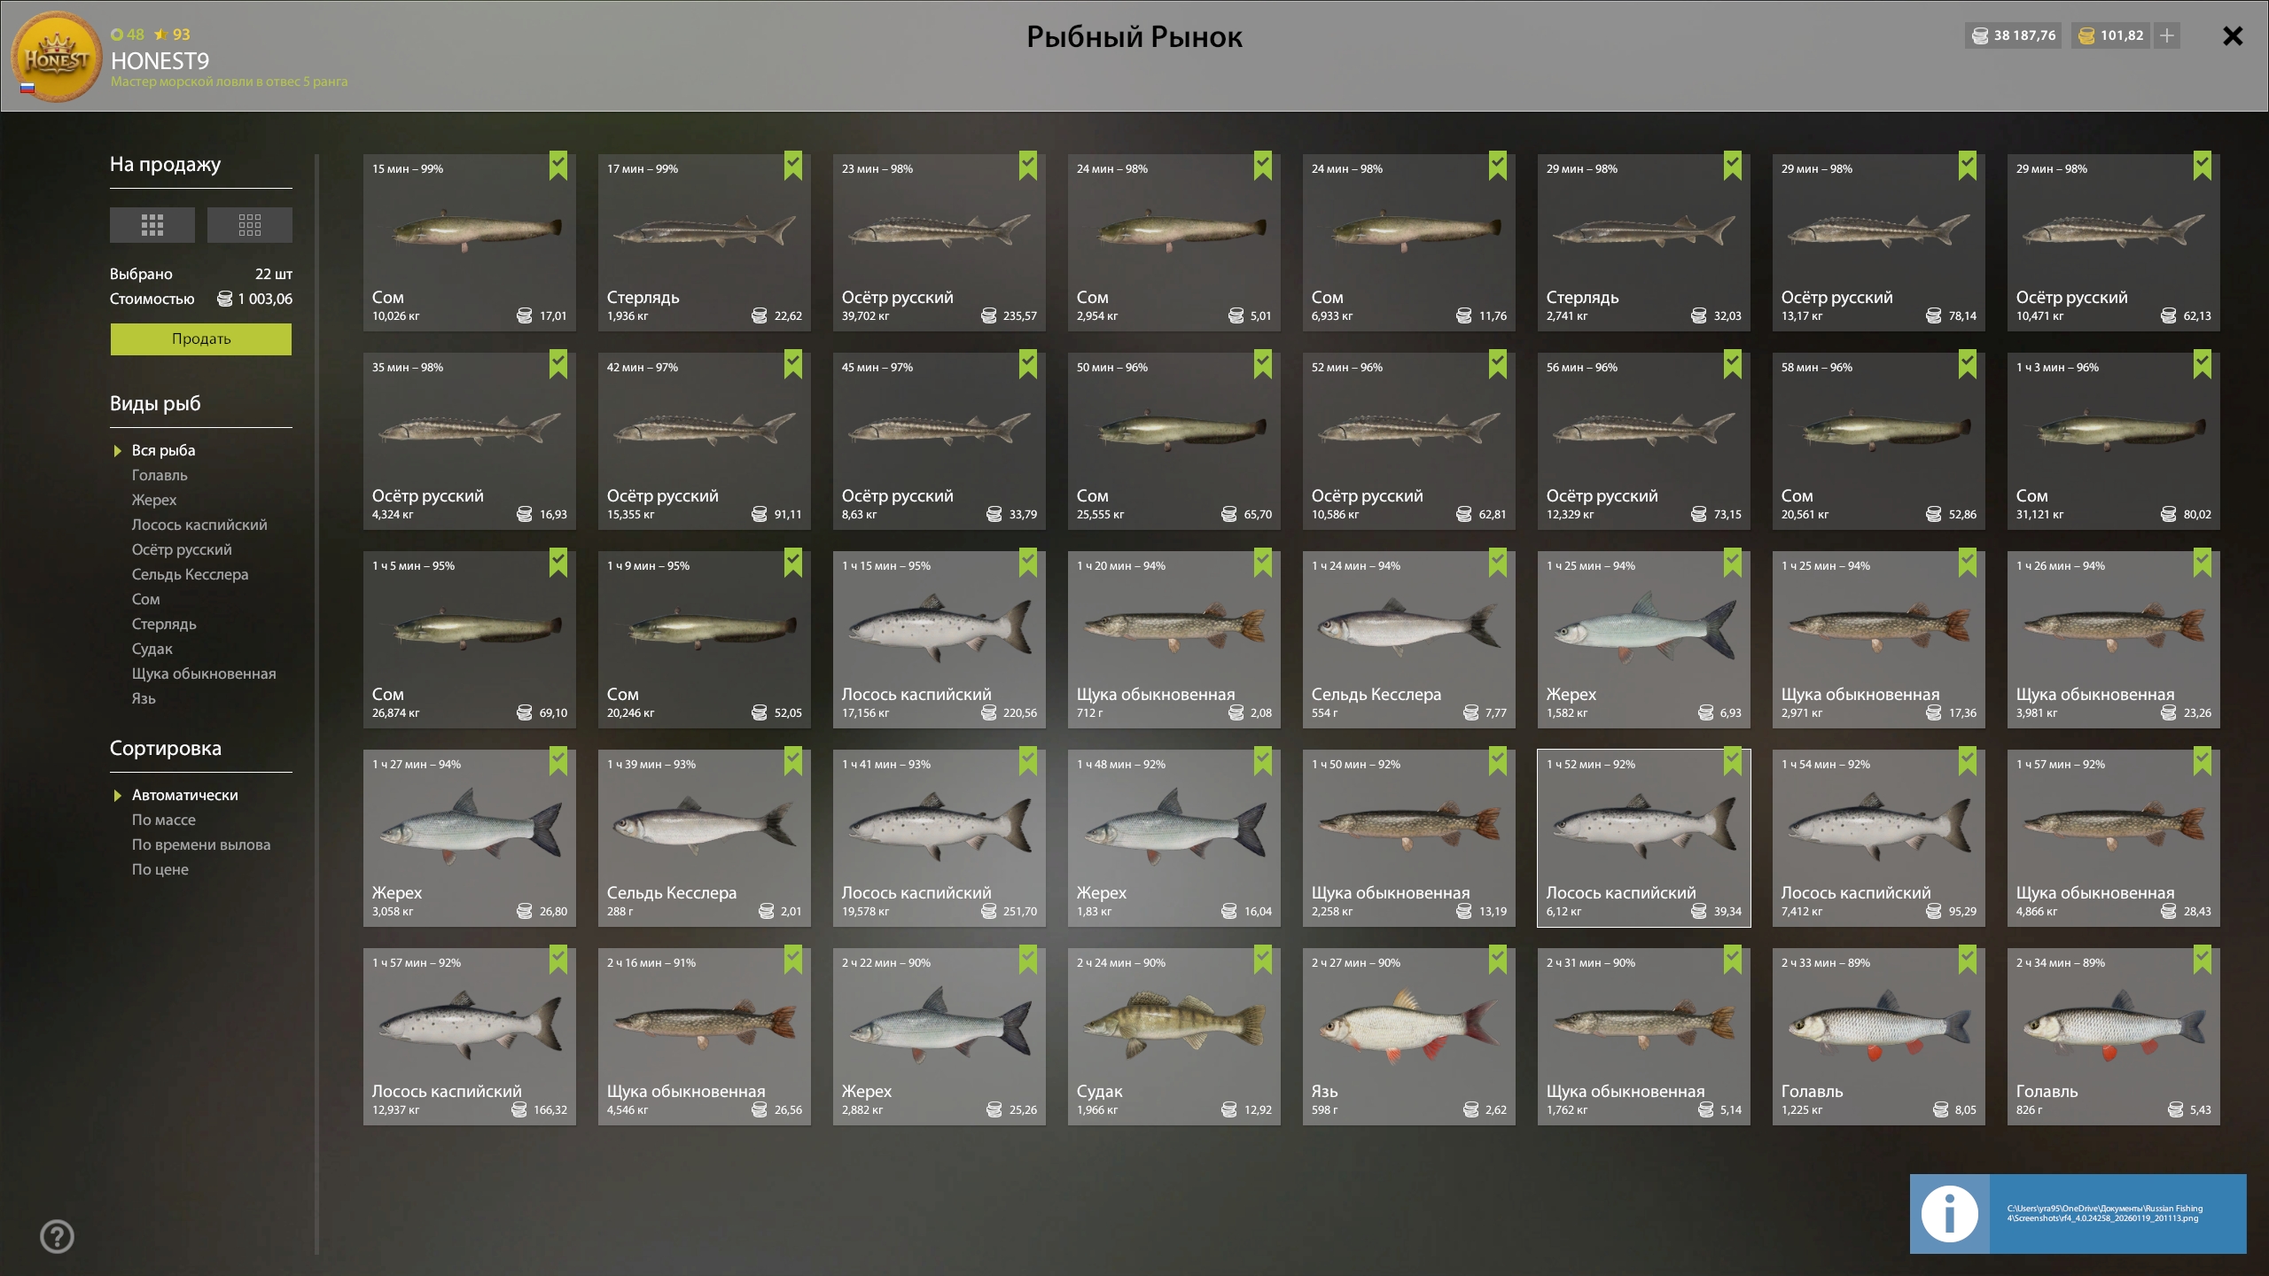Close the fish market window

pos(2233,35)
